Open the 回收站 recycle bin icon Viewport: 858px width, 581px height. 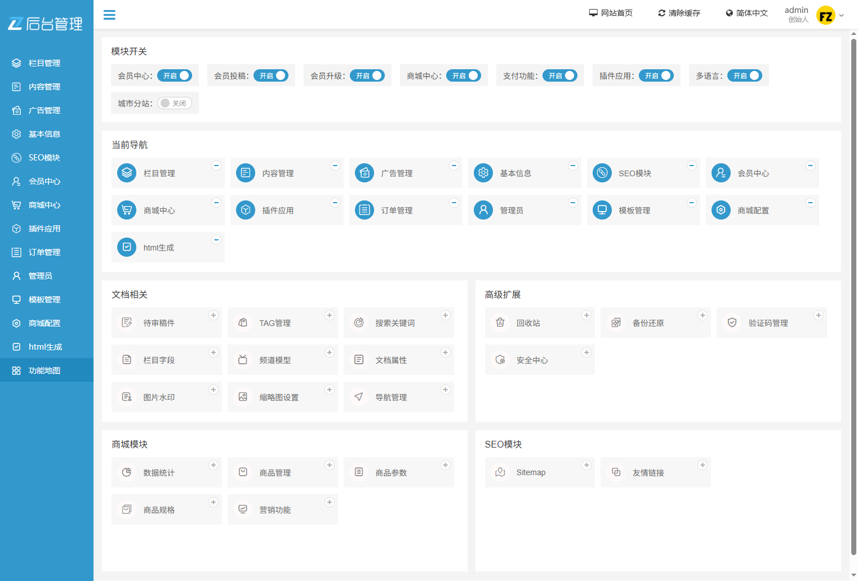[500, 323]
